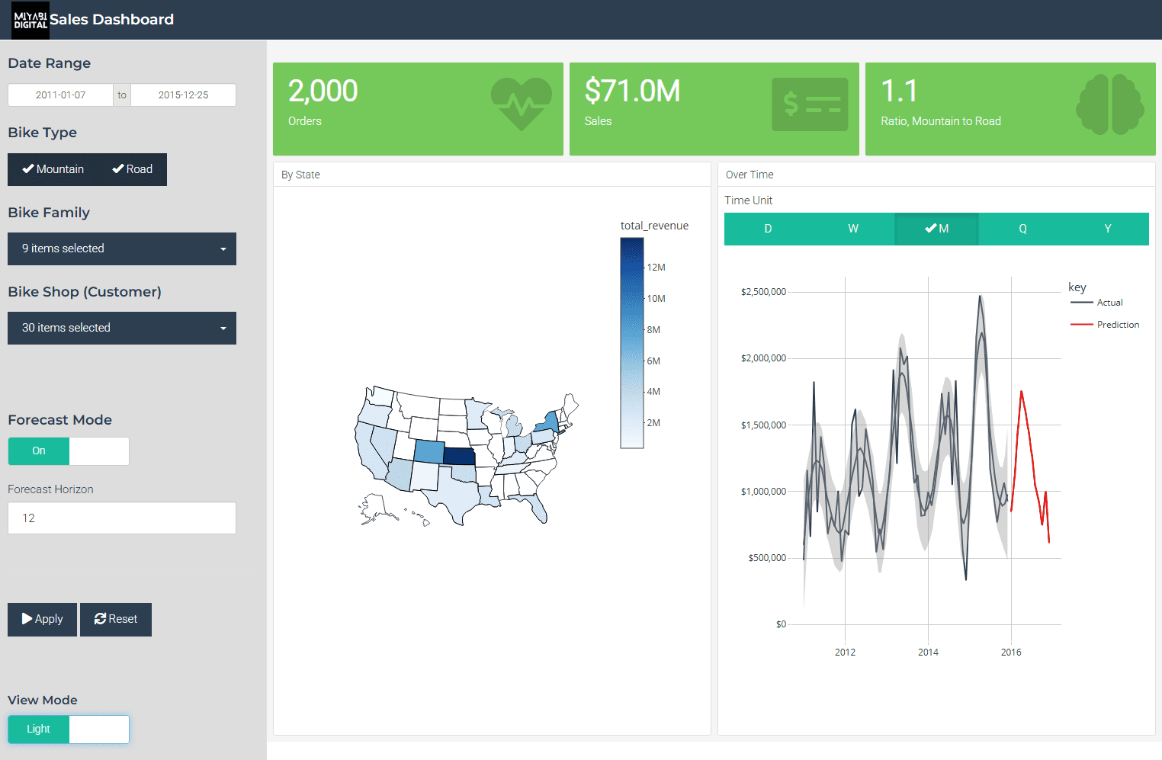Expand the Bike Shop (Customer) dropdown
This screenshot has width=1162, height=760.
pos(122,329)
